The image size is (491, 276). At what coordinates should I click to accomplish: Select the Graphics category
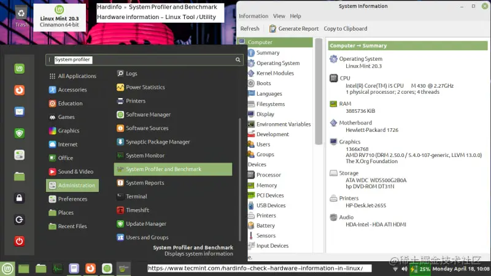64,131
